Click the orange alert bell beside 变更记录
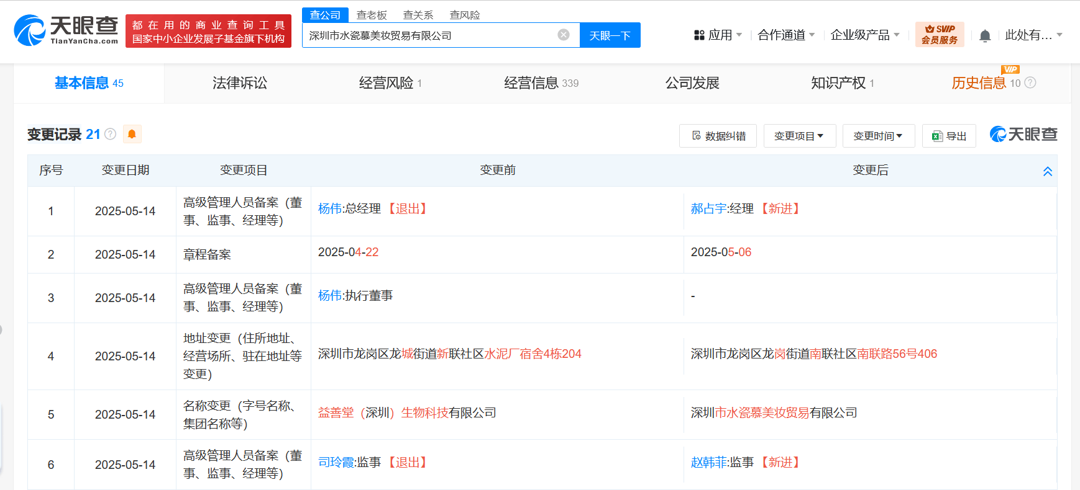 (x=132, y=134)
